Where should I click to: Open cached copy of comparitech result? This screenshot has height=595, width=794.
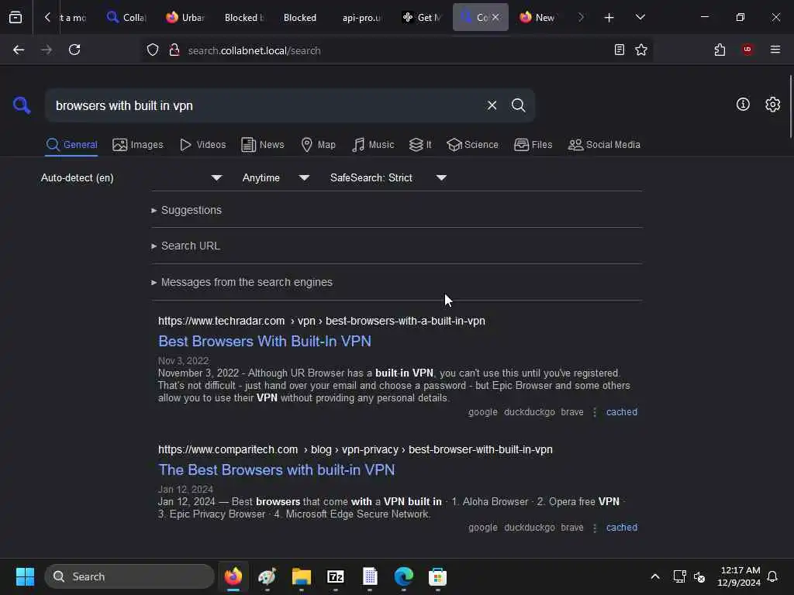point(622,527)
